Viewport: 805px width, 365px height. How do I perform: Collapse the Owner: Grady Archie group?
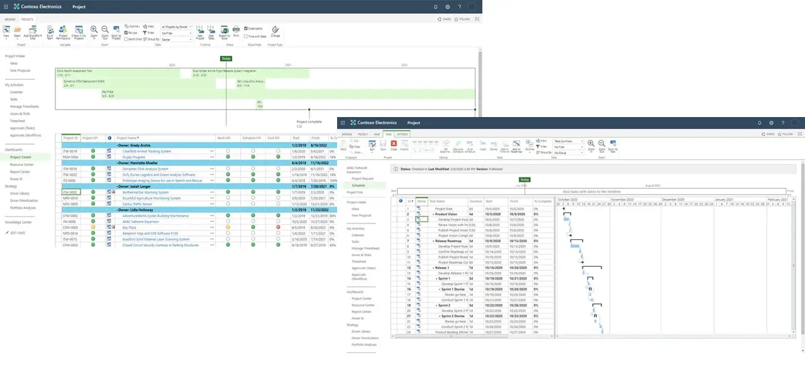point(118,145)
